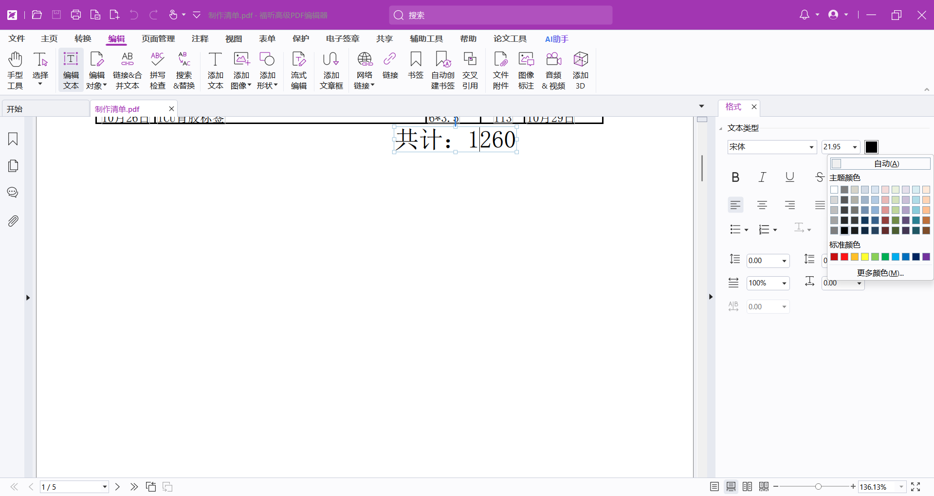Open the font size dropdown 21.95
Image resolution: width=934 pixels, height=496 pixels.
855,147
